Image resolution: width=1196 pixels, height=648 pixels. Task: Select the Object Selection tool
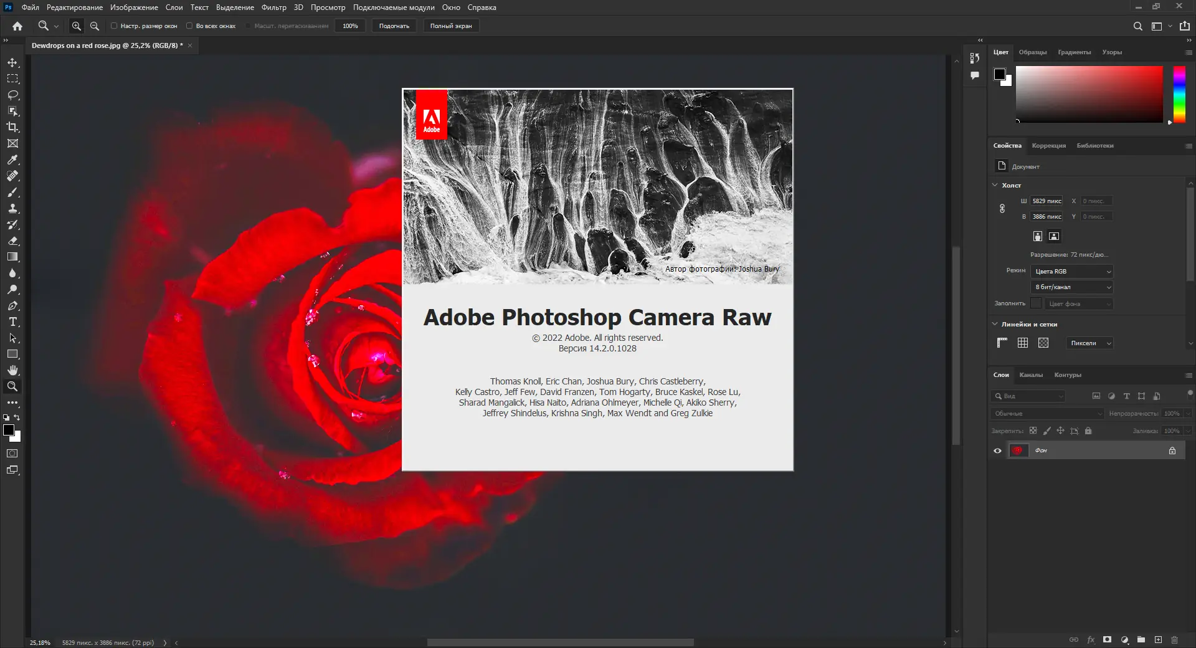pyautogui.click(x=12, y=111)
